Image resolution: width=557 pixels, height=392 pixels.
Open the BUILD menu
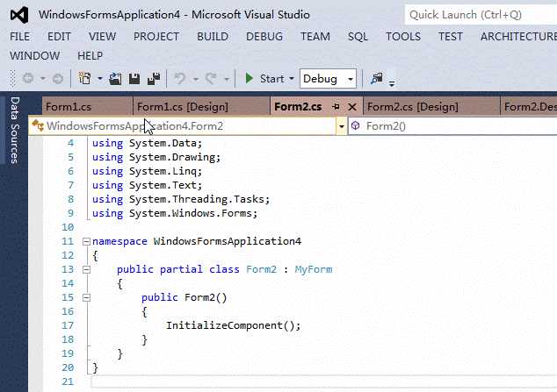(213, 37)
